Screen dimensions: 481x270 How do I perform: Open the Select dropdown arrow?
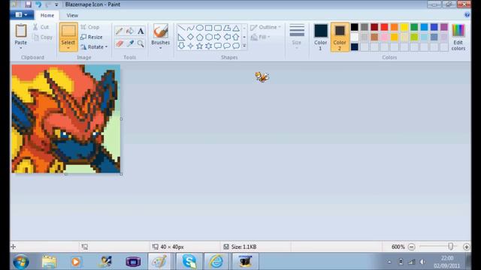click(x=68, y=48)
